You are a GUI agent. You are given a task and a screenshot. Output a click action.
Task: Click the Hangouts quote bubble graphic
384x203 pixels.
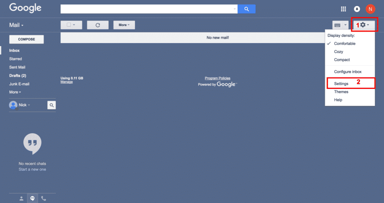click(32, 144)
